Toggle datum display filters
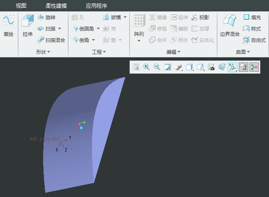 [x=233, y=67]
